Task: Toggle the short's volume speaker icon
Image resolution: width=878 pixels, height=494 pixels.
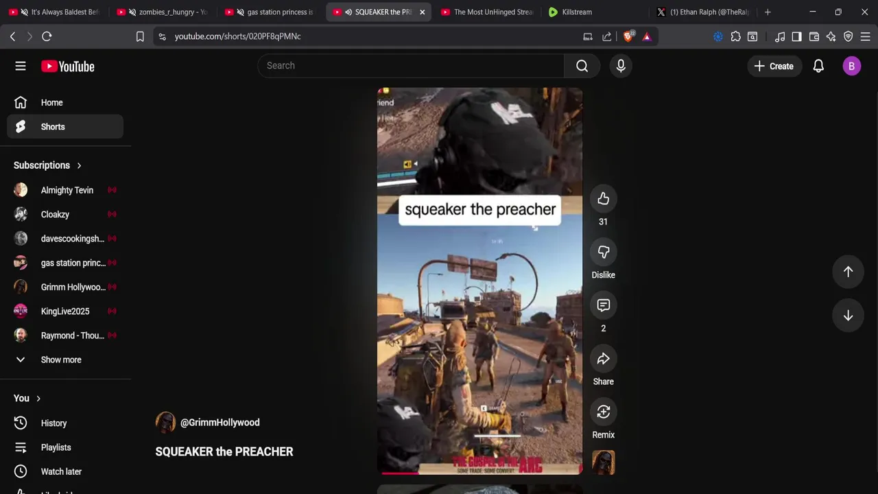Action: pos(409,164)
